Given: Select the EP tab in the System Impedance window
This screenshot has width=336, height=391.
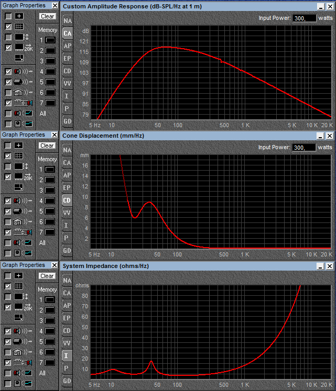Looking at the screenshot, I should tap(67, 318).
